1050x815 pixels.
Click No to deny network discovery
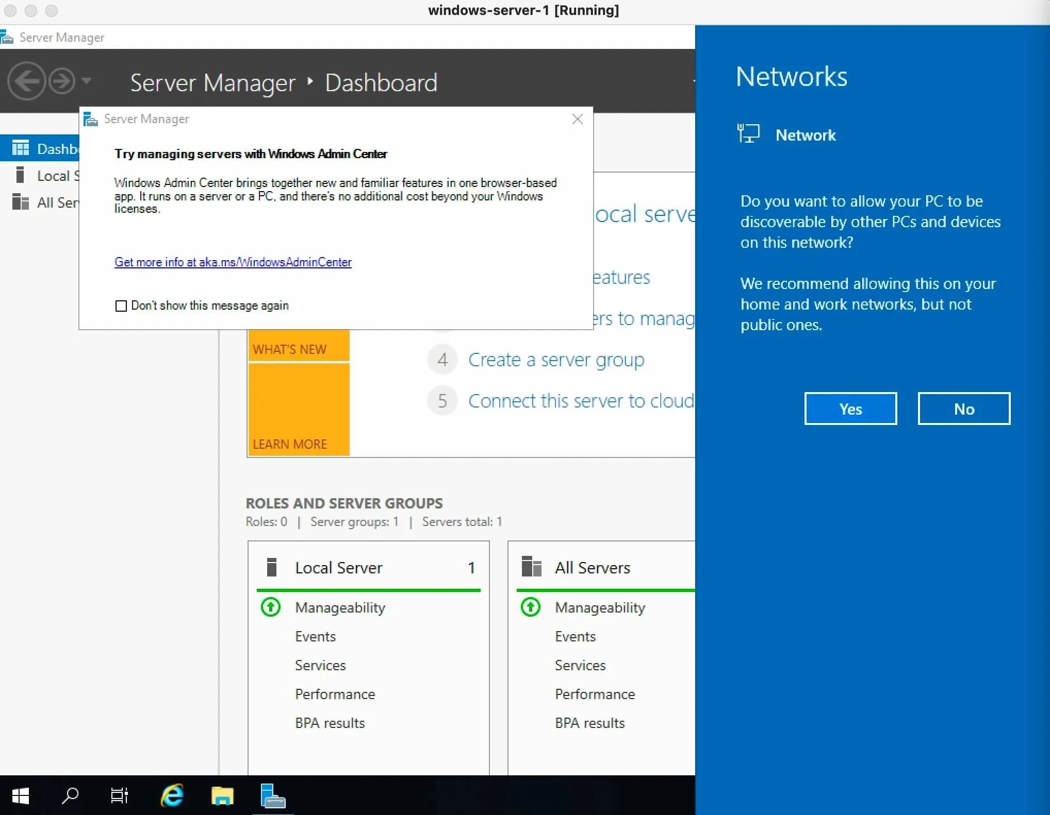(x=963, y=409)
